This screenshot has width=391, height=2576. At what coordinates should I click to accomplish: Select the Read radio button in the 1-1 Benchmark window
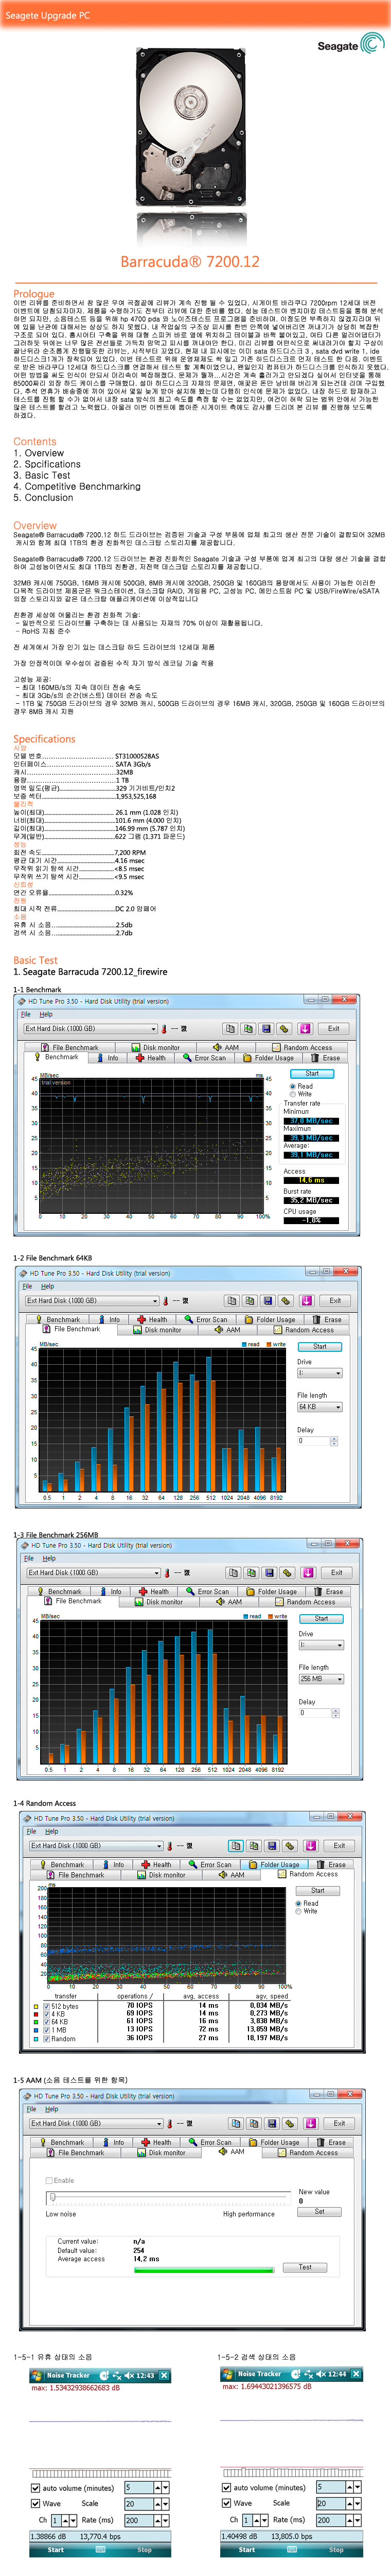(292, 1086)
